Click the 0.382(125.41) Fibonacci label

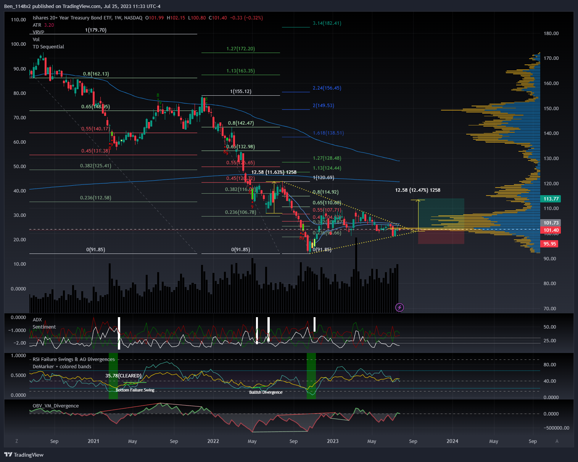pos(95,165)
